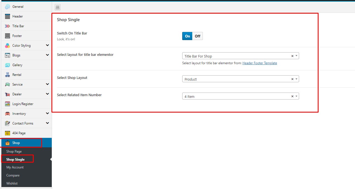Go to Shop Page submenu item

[x=14, y=151]
